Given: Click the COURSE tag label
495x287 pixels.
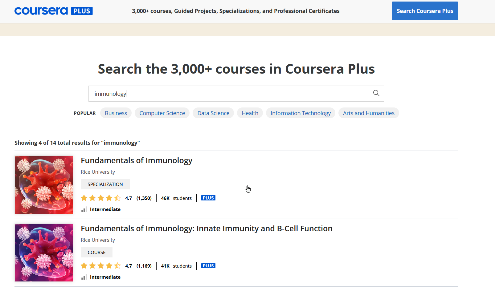Looking at the screenshot, I should tap(96, 252).
